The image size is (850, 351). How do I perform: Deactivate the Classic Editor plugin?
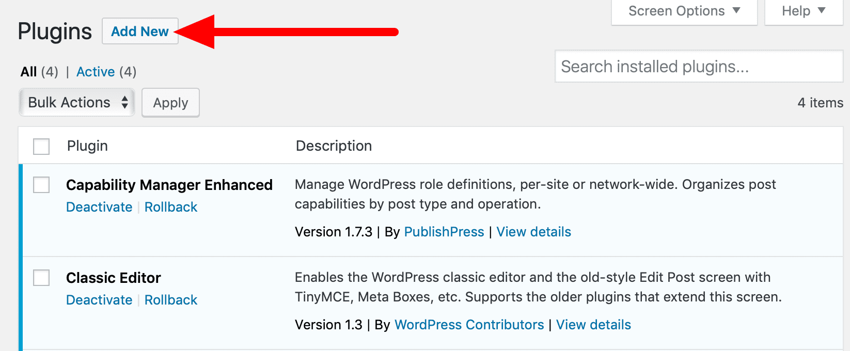(x=99, y=300)
